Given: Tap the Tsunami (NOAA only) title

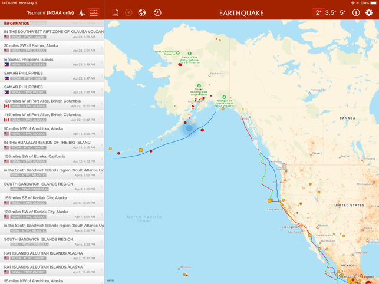Looking at the screenshot, I should 50,13.
